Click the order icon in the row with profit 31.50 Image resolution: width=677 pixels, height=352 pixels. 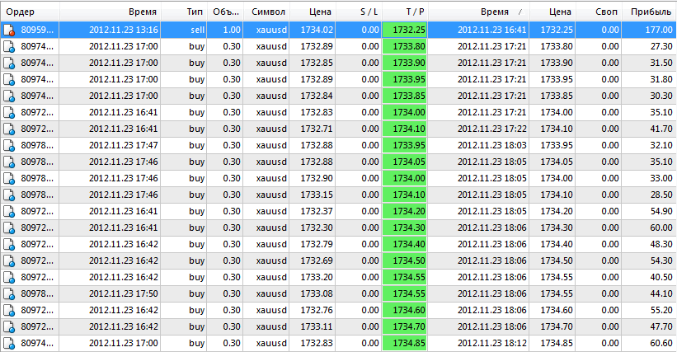click(9, 63)
